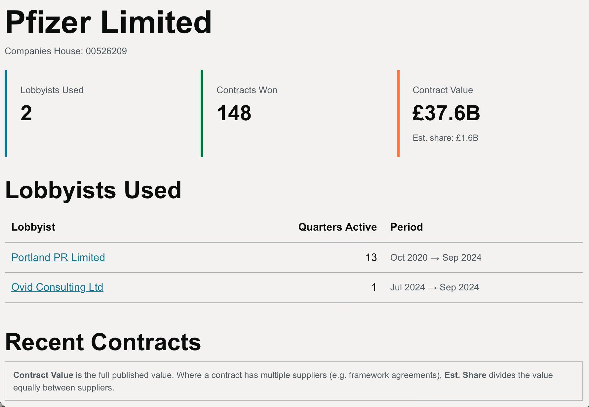Screen dimensions: 589x407
Task: Click the Est. share £1.6B text
Action: pos(445,138)
